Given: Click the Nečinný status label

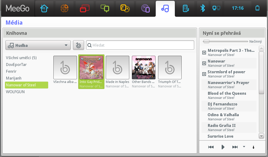Looking at the screenshot, I should (x=255, y=42).
